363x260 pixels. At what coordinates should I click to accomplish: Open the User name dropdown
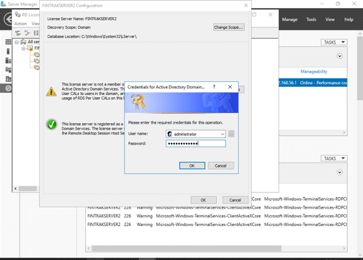pyautogui.click(x=222, y=134)
